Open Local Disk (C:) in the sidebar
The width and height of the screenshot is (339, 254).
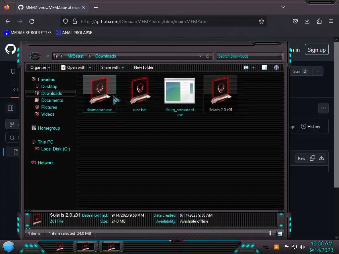tap(55, 149)
